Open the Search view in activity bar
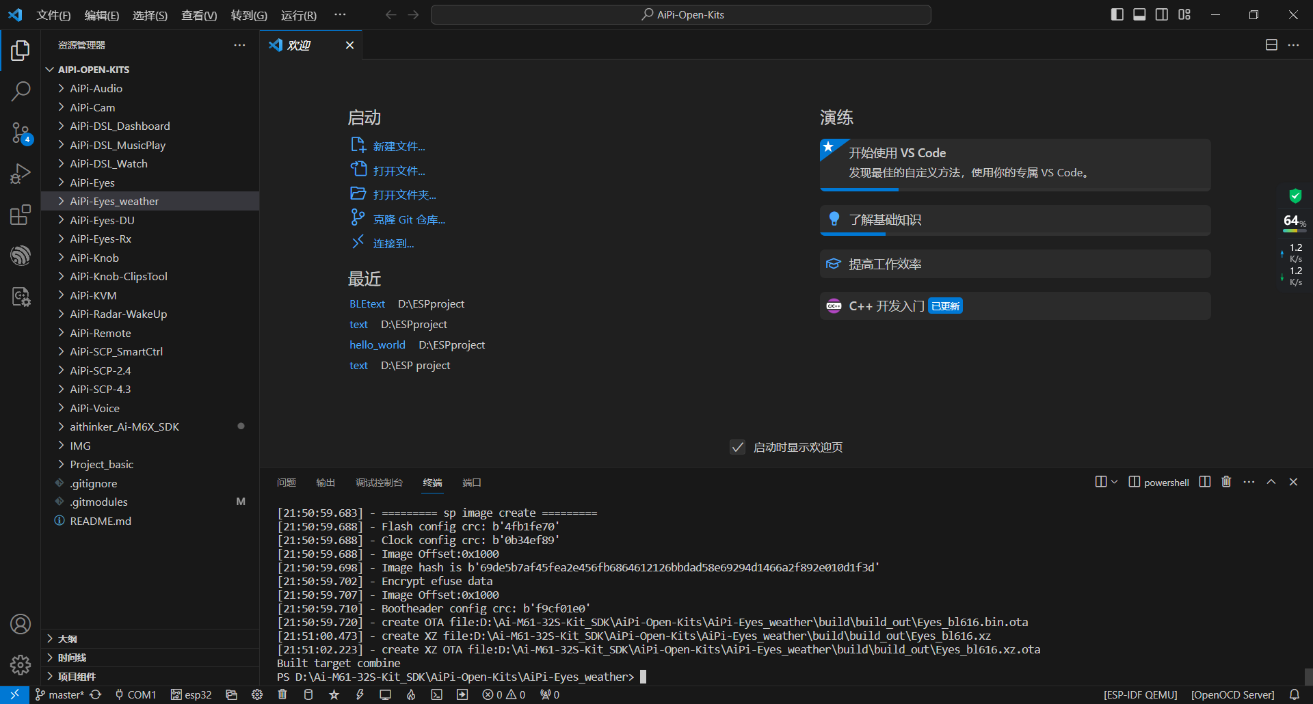 click(21, 91)
